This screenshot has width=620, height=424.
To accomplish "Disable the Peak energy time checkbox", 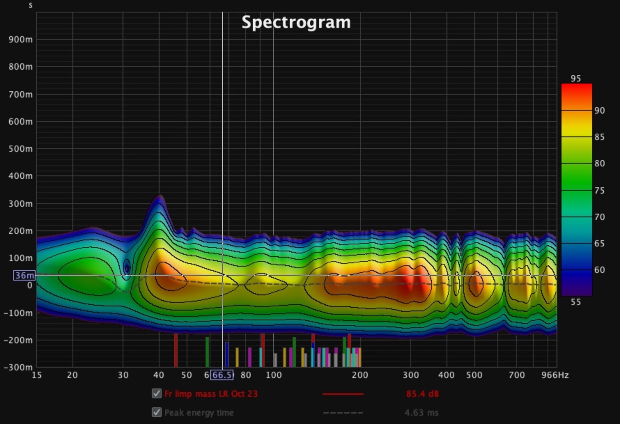I will (x=157, y=413).
